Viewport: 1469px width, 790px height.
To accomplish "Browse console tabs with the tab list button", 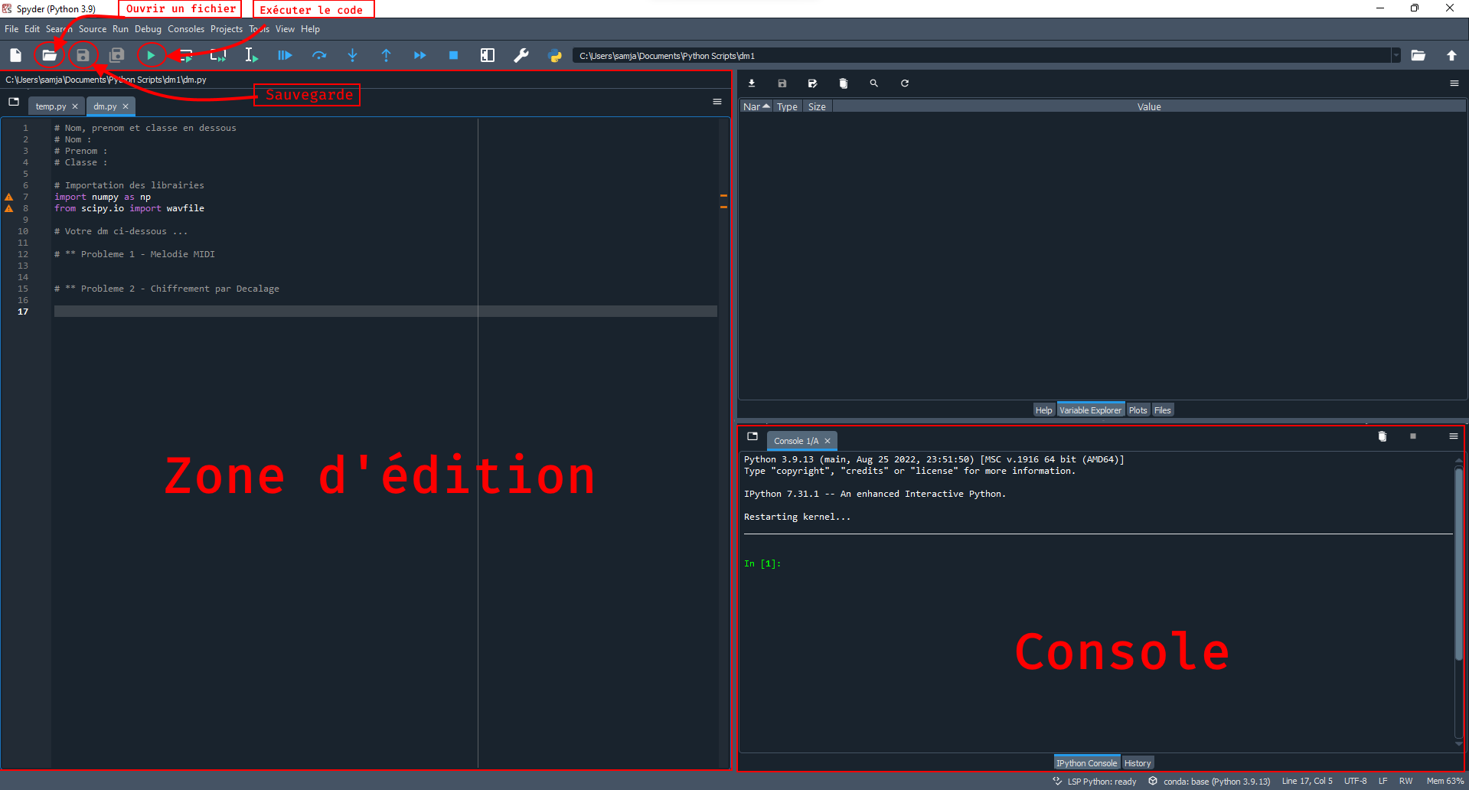I will pyautogui.click(x=752, y=436).
